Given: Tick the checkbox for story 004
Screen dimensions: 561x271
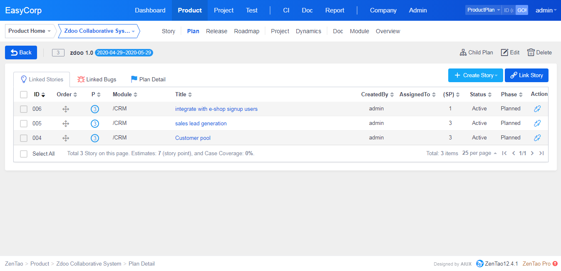Looking at the screenshot, I should click(24, 138).
